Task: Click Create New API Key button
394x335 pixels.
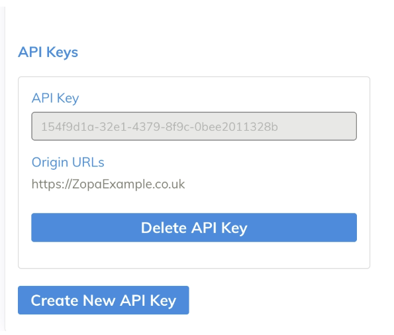Action: 103,300
